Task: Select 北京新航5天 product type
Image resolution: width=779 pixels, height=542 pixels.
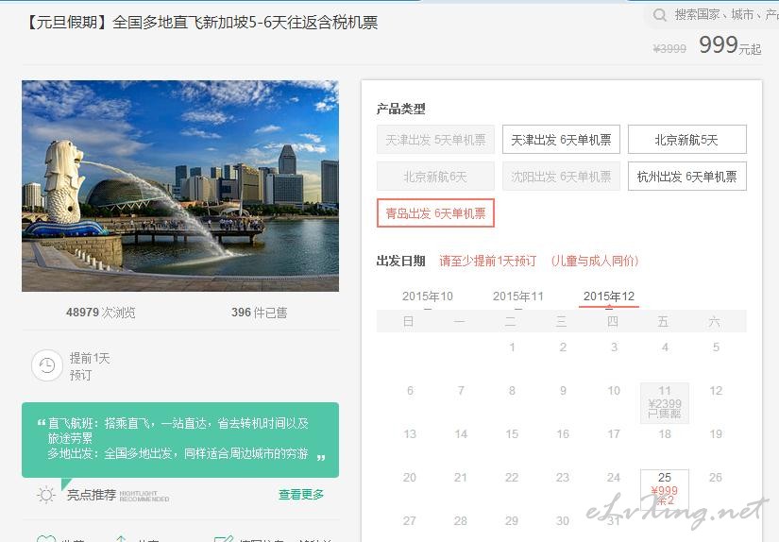Action: tap(687, 140)
